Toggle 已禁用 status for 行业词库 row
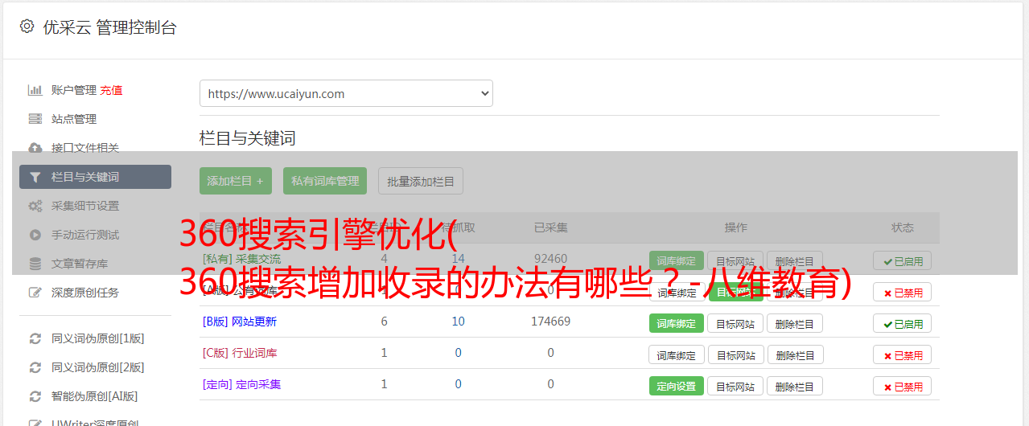Screen dimensions: 1029x426 coord(903,354)
